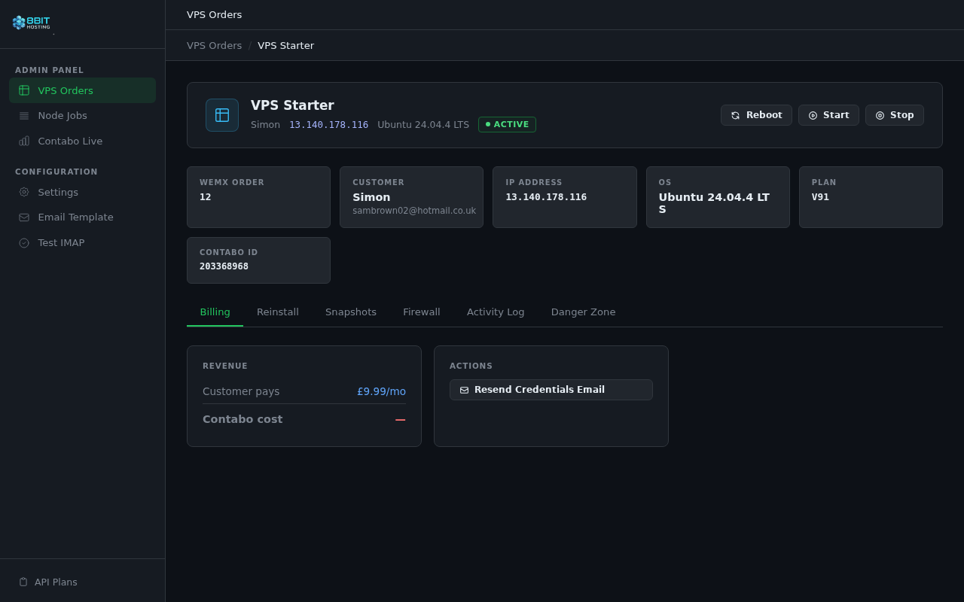Click the WEMX Order value 12
The height and width of the screenshot is (602, 964).
(205, 197)
